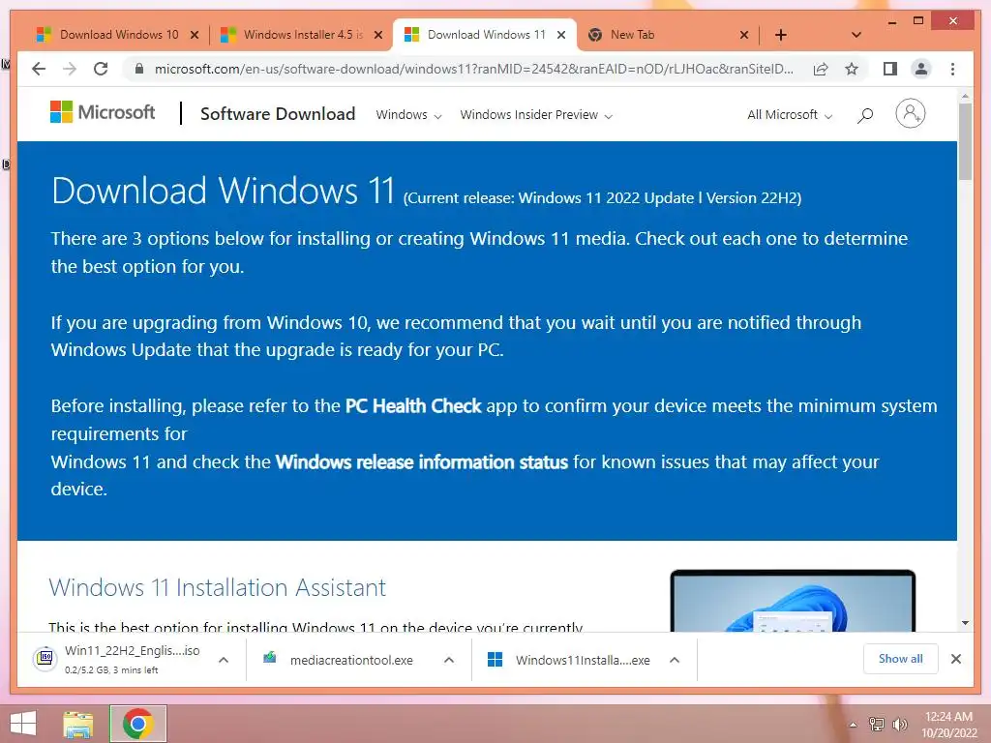The height and width of the screenshot is (743, 991).
Task: Click the scrollbar up arrow
Action: coord(965,96)
